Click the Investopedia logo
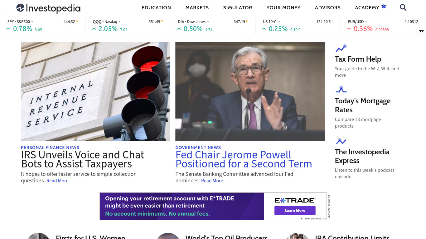This screenshot has height=239, width=426. (48, 8)
